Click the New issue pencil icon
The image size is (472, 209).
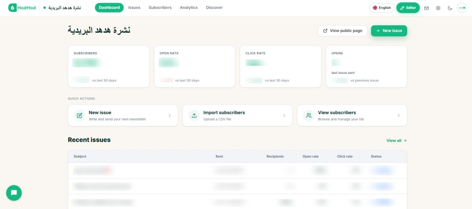pyautogui.click(x=79, y=115)
